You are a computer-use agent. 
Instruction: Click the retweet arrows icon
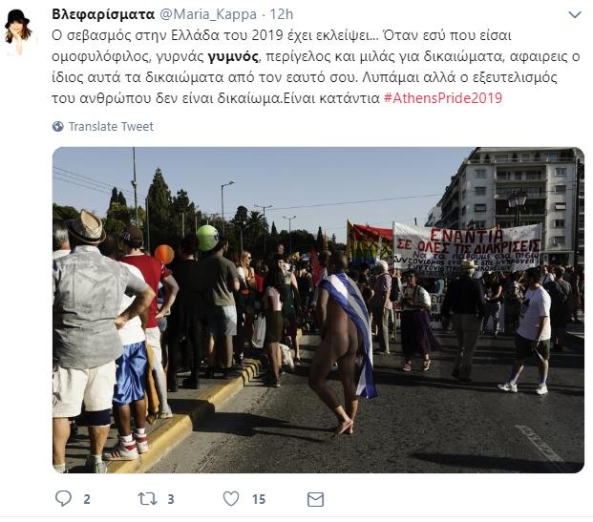(x=147, y=499)
